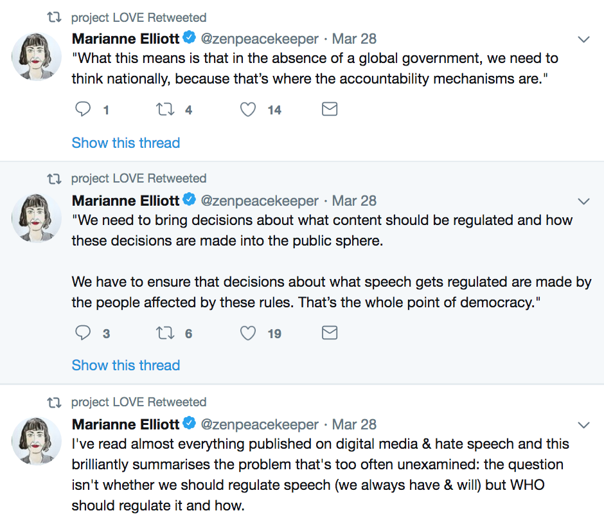Share 'public sphere' tweet via message envelope
This screenshot has height=522, width=604.
[x=330, y=333]
